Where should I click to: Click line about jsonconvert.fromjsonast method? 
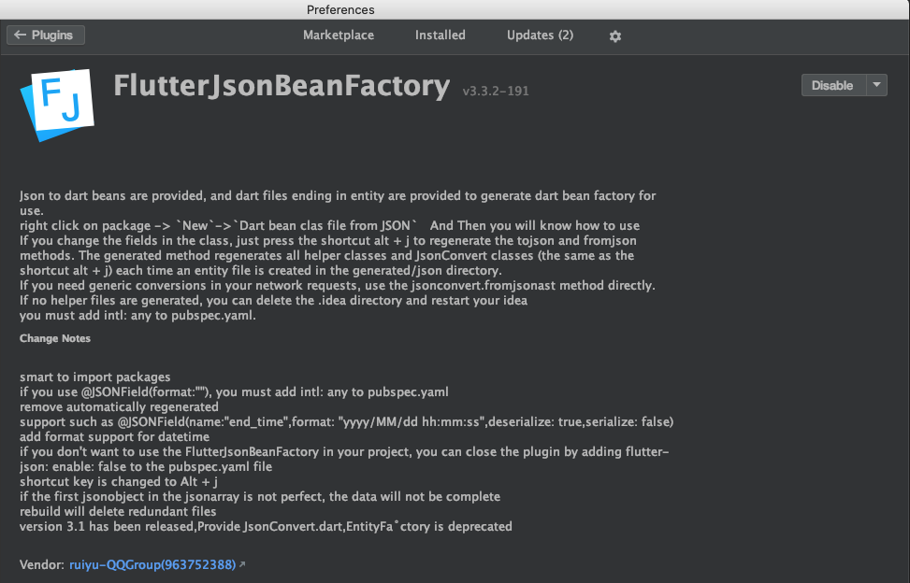click(x=338, y=286)
